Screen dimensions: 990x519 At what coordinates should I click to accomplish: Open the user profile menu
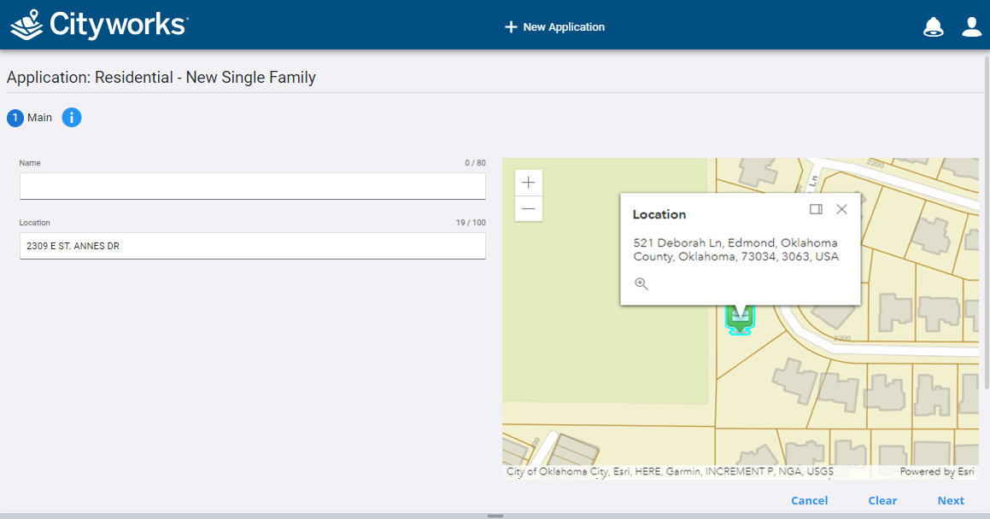(971, 26)
